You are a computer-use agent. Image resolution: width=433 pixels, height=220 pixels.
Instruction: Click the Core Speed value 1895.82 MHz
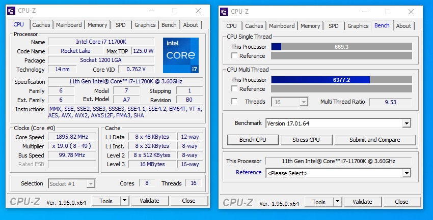pyautogui.click(x=72, y=137)
